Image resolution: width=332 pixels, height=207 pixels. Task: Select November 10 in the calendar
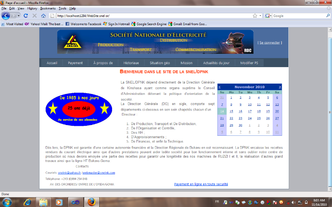coord(250,105)
